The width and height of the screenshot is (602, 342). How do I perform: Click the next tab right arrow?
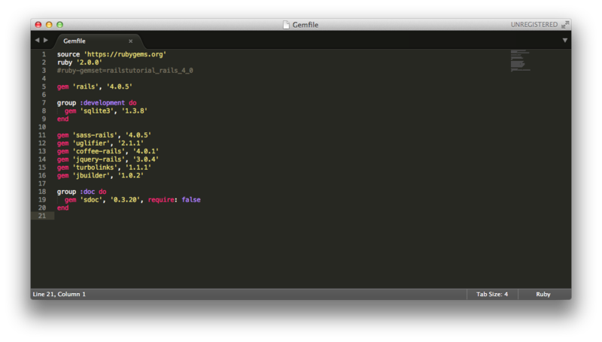46,41
